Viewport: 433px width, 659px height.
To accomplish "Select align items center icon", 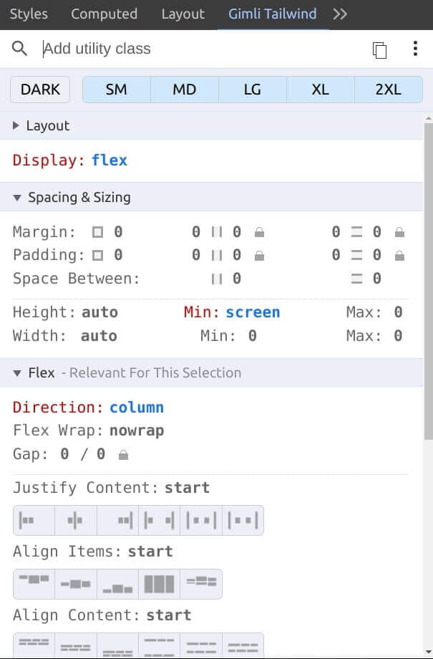I will (76, 585).
